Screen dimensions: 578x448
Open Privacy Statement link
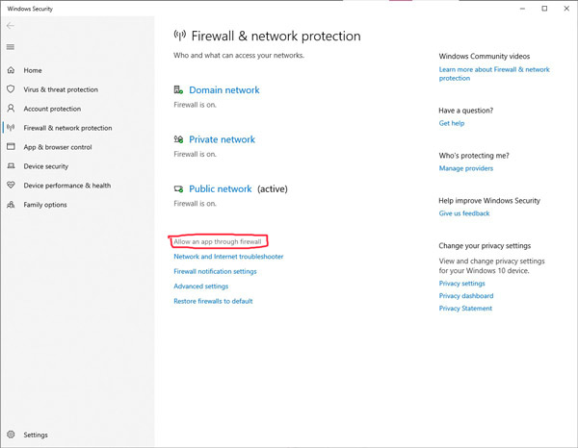pos(465,309)
